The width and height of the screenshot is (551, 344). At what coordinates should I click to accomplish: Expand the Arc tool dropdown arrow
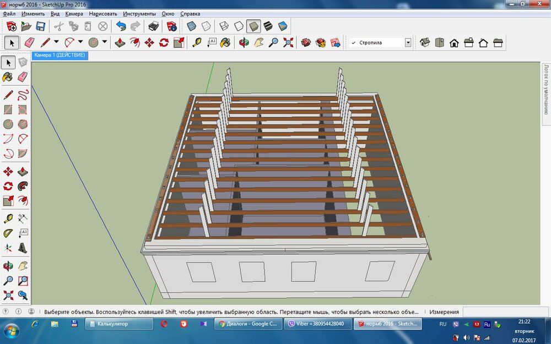coord(80,42)
